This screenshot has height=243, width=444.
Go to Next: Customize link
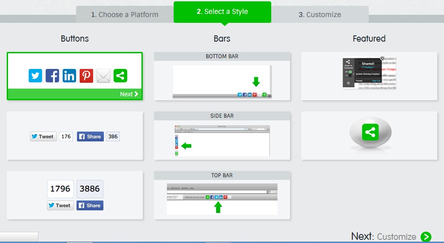pos(384,236)
